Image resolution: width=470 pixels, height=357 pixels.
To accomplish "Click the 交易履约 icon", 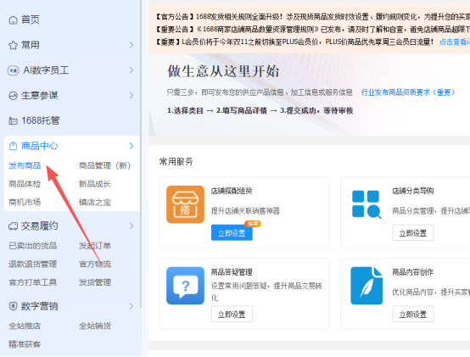I will point(14,226).
